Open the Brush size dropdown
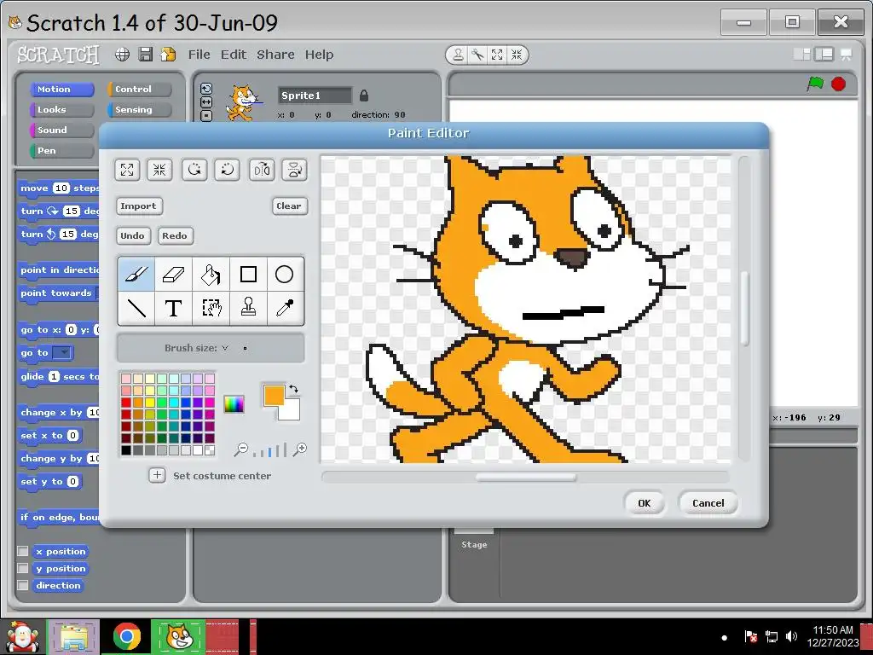 coord(224,348)
